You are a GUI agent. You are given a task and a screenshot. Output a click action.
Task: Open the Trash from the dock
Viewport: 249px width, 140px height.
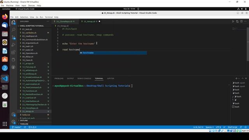point(5,105)
